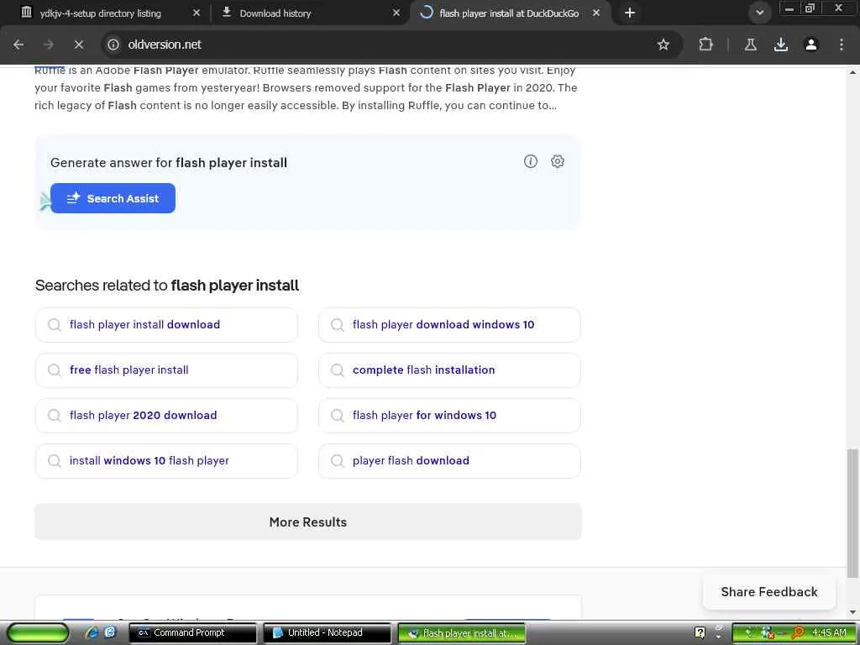
Task: Search for complete flash installation
Action: coord(449,370)
